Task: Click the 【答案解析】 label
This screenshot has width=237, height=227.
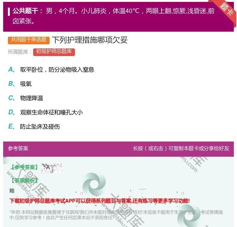Action: [24, 180]
